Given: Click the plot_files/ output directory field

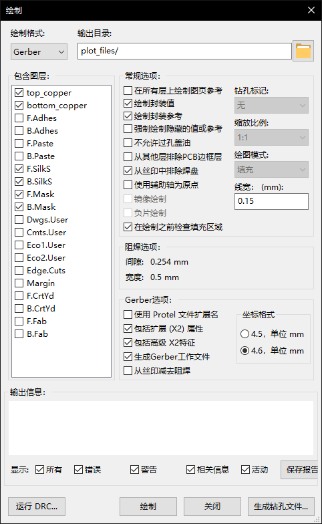Looking at the screenshot, I should click(184, 51).
